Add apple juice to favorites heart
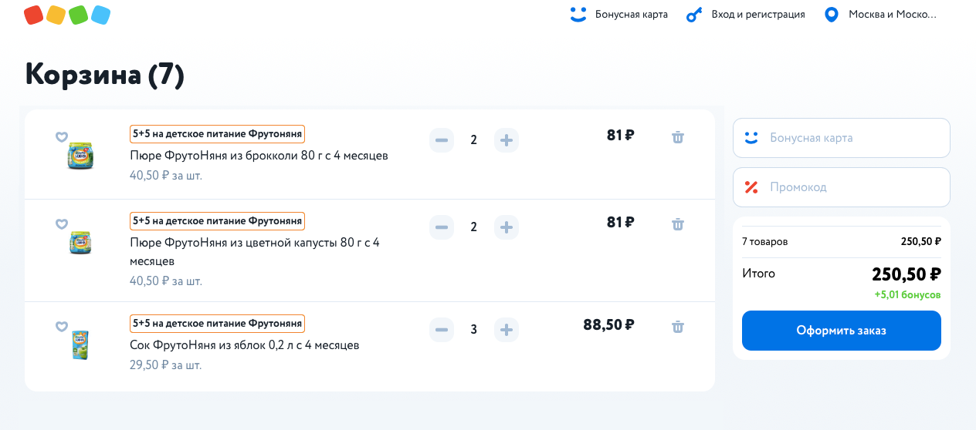 [x=62, y=327]
